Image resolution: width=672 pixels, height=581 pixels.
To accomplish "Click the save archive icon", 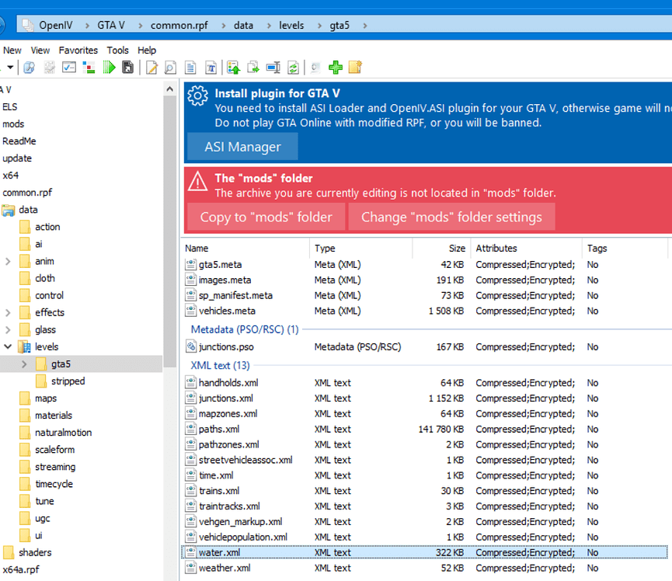I will tap(128, 68).
